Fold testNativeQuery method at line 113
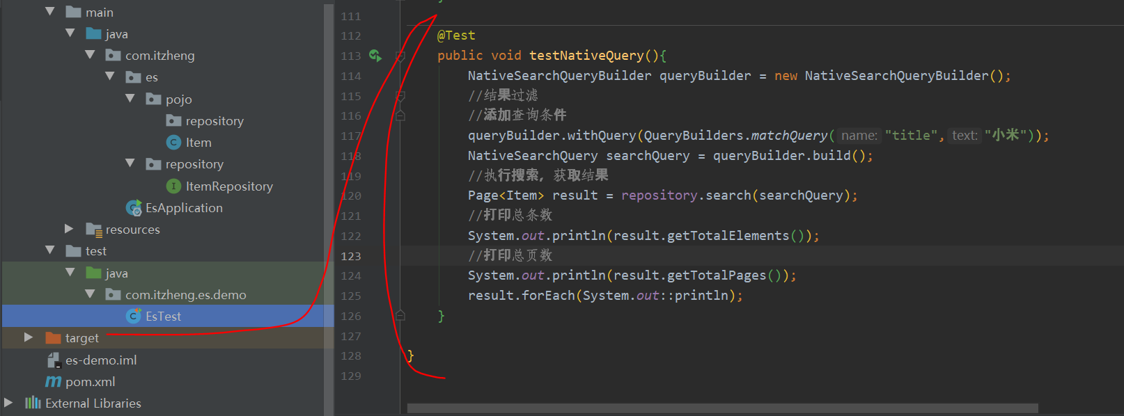Screen dimensions: 1124x416 (400, 56)
